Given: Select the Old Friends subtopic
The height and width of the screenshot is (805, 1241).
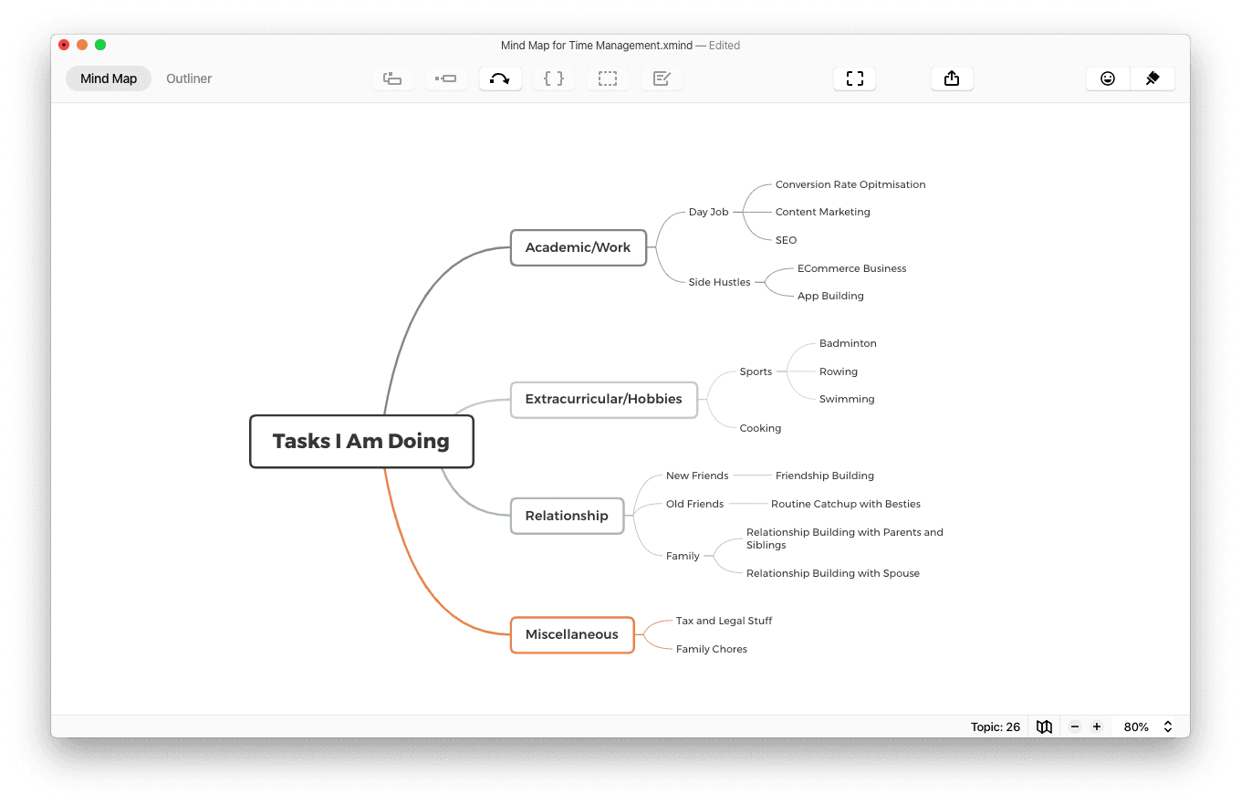Looking at the screenshot, I should [694, 504].
